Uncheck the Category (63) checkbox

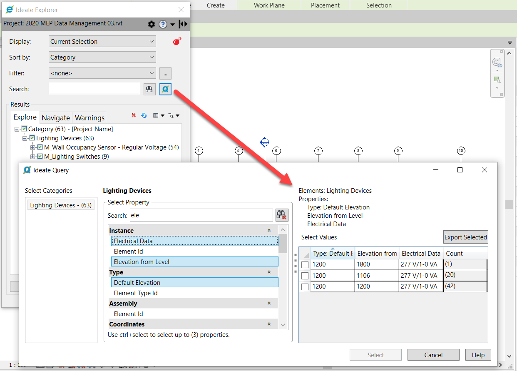[x=24, y=129]
